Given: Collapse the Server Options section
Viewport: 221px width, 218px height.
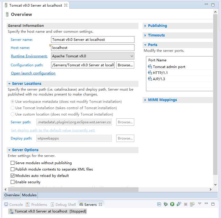Looking at the screenshot, I should point(9,150).
